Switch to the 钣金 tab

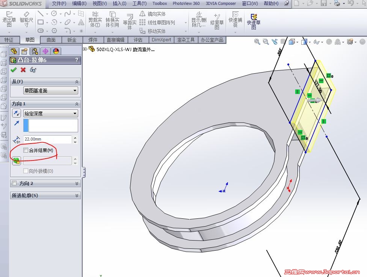72,40
